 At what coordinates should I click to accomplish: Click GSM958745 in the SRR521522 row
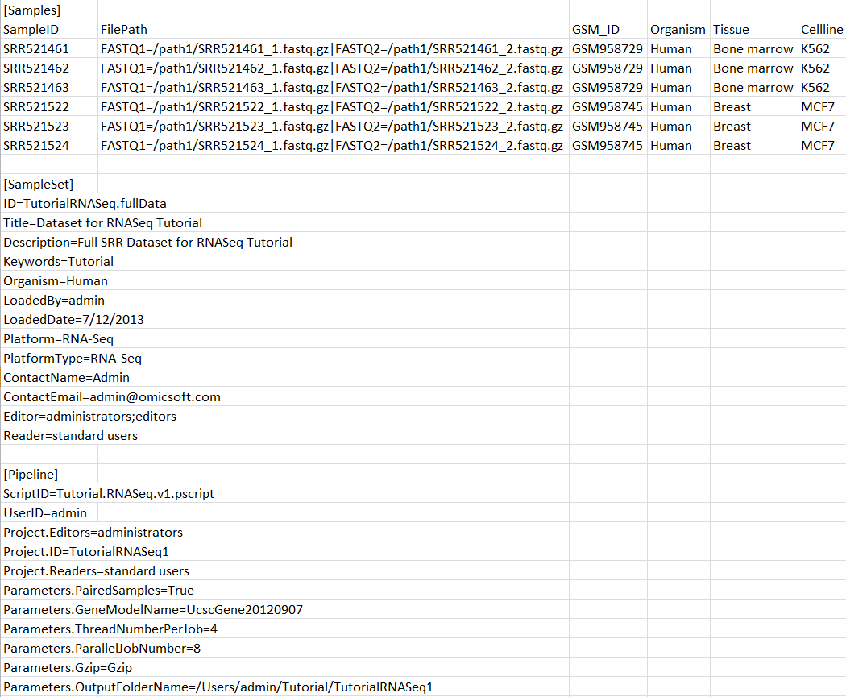608,107
